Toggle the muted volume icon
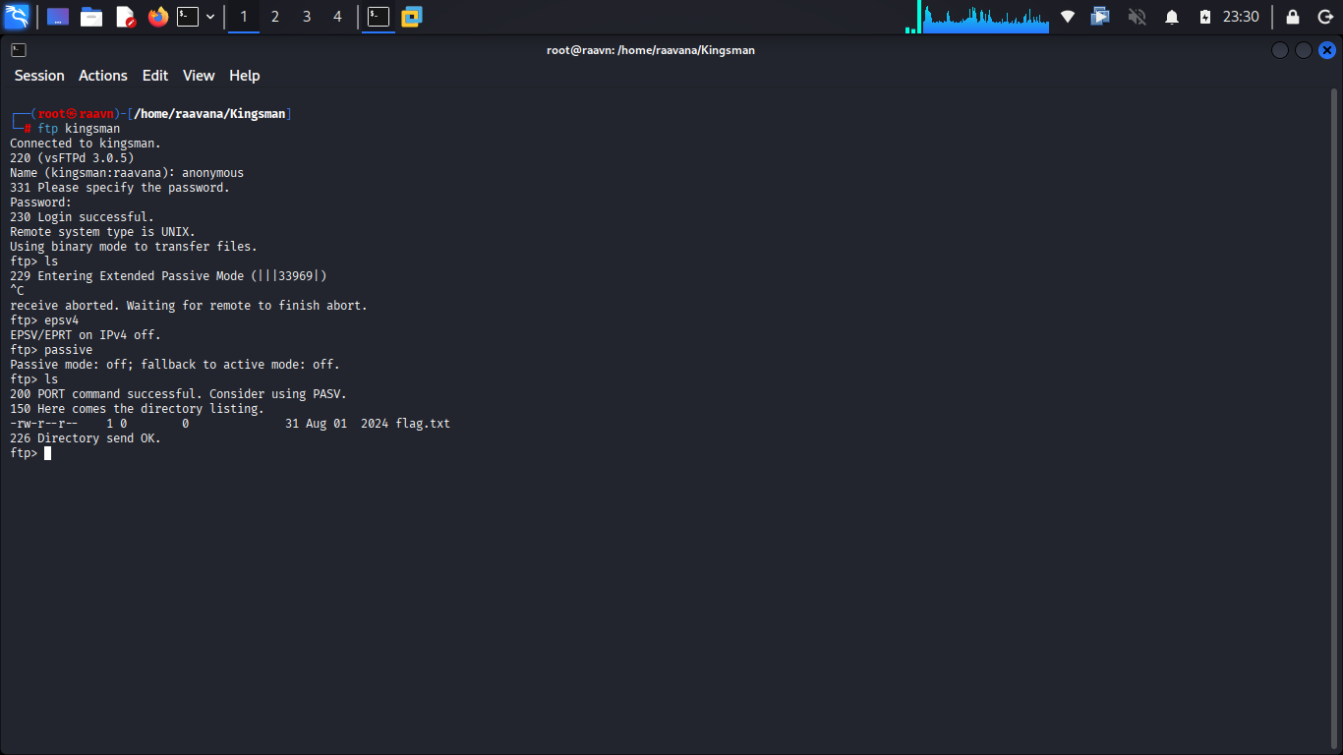This screenshot has height=755, width=1343. pyautogui.click(x=1137, y=17)
